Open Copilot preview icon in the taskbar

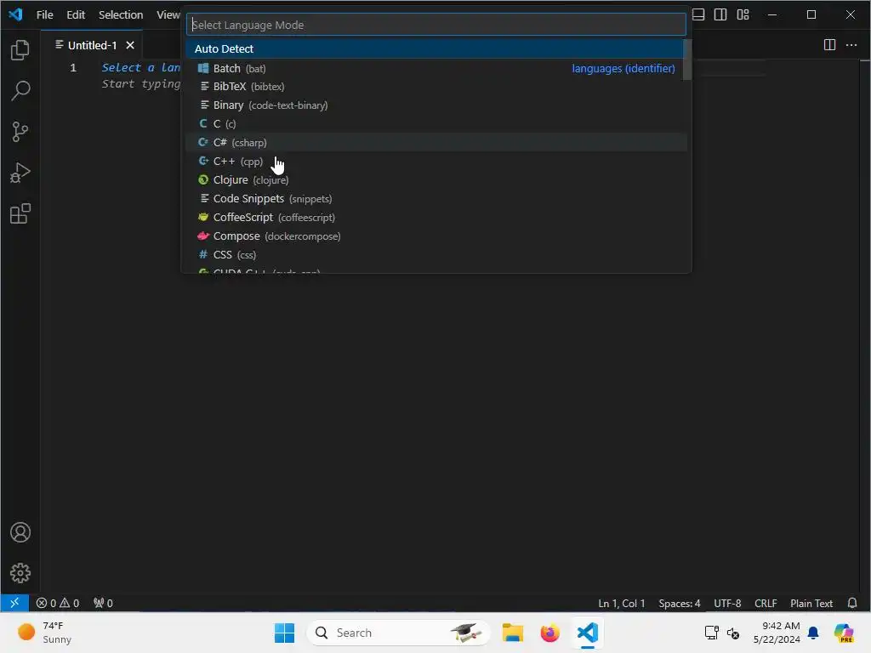pyautogui.click(x=844, y=633)
